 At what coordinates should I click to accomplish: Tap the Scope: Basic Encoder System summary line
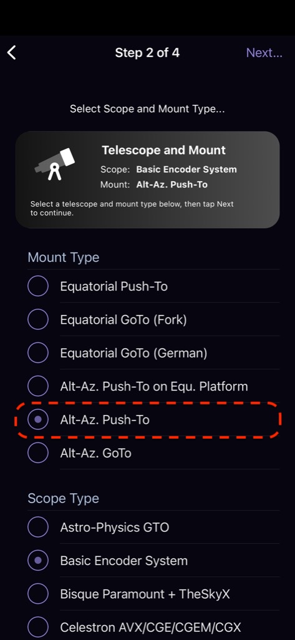[x=168, y=169]
